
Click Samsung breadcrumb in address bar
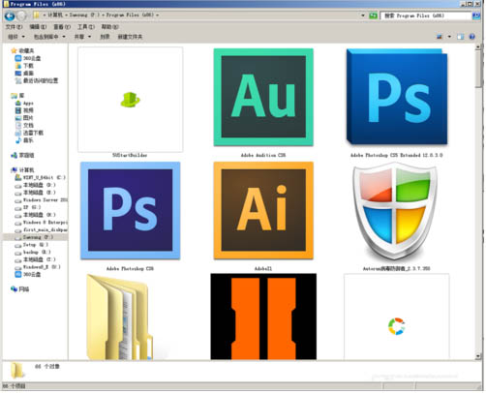click(x=84, y=15)
